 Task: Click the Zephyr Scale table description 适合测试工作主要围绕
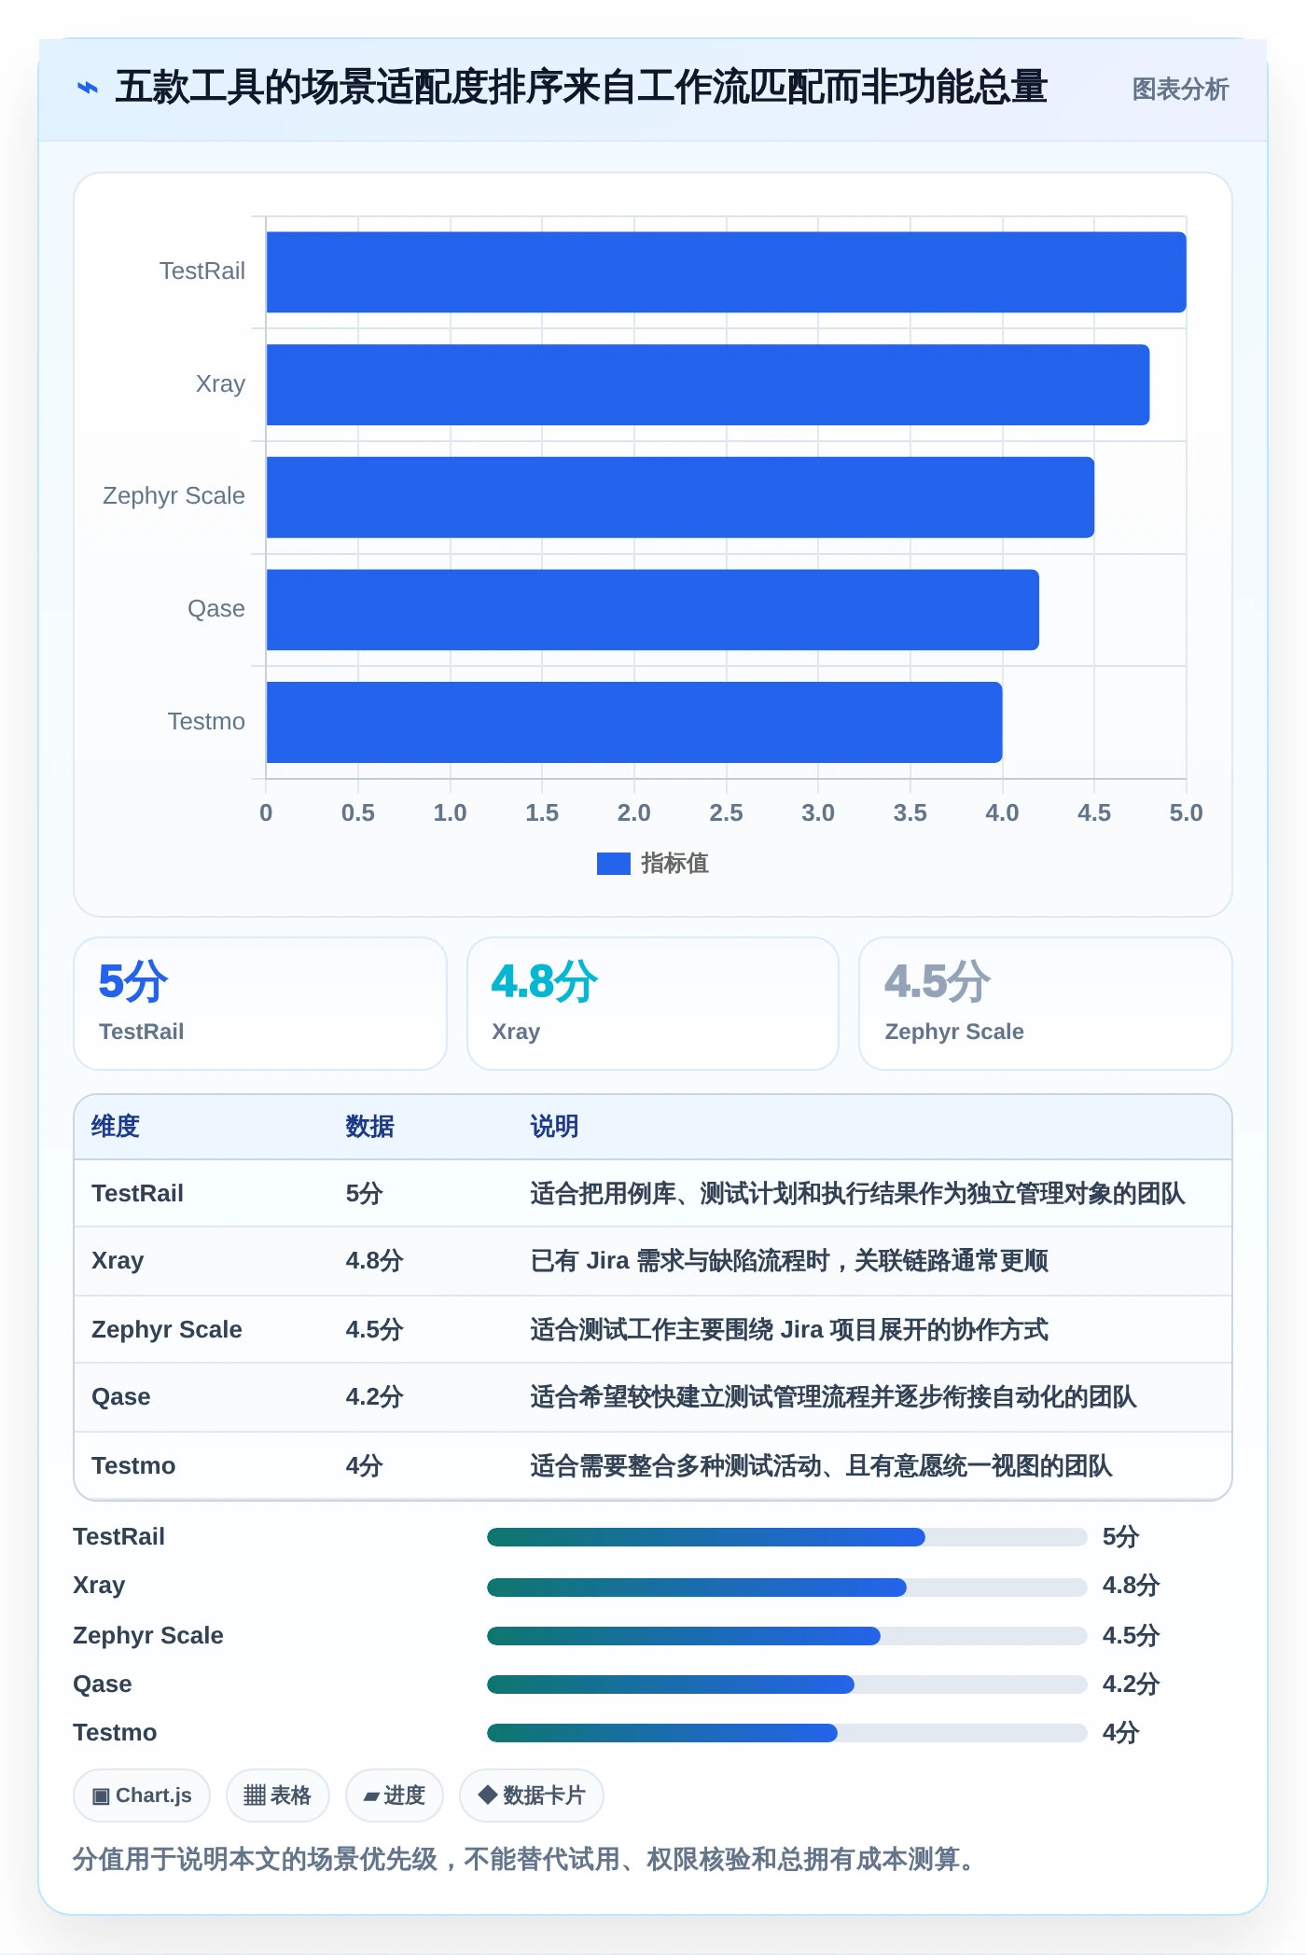(x=789, y=1329)
